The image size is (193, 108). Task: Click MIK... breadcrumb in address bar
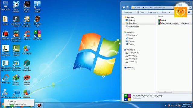tap(139, 7)
